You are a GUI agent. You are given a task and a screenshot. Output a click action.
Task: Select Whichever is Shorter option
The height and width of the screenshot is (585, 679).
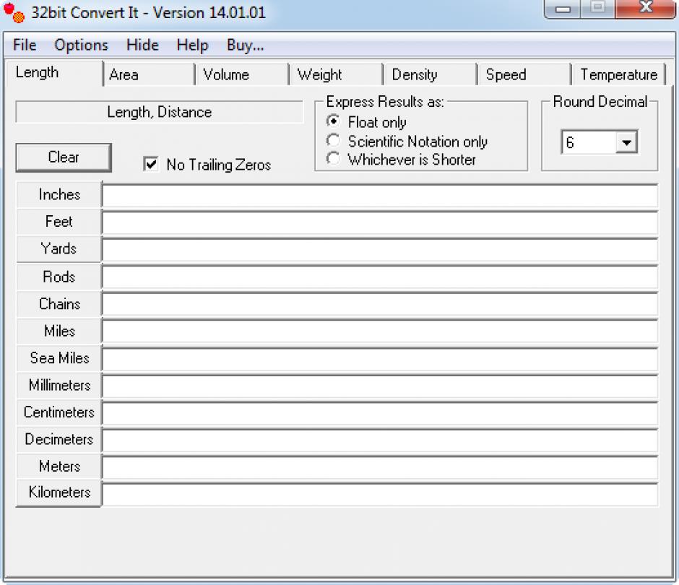point(333,158)
